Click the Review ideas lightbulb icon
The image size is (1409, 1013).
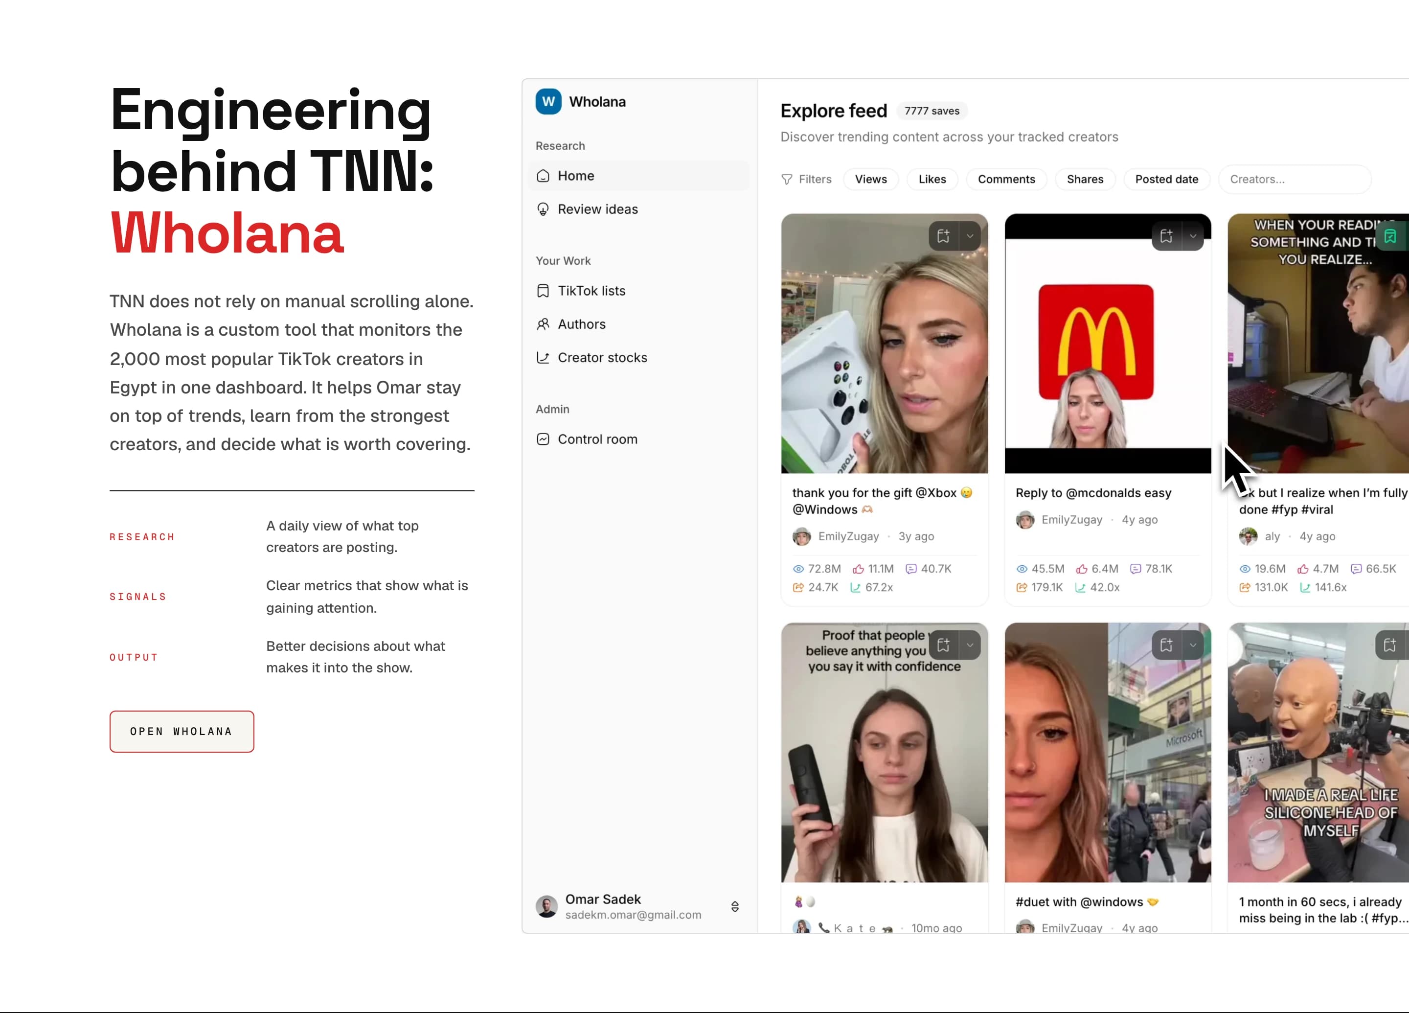click(543, 209)
